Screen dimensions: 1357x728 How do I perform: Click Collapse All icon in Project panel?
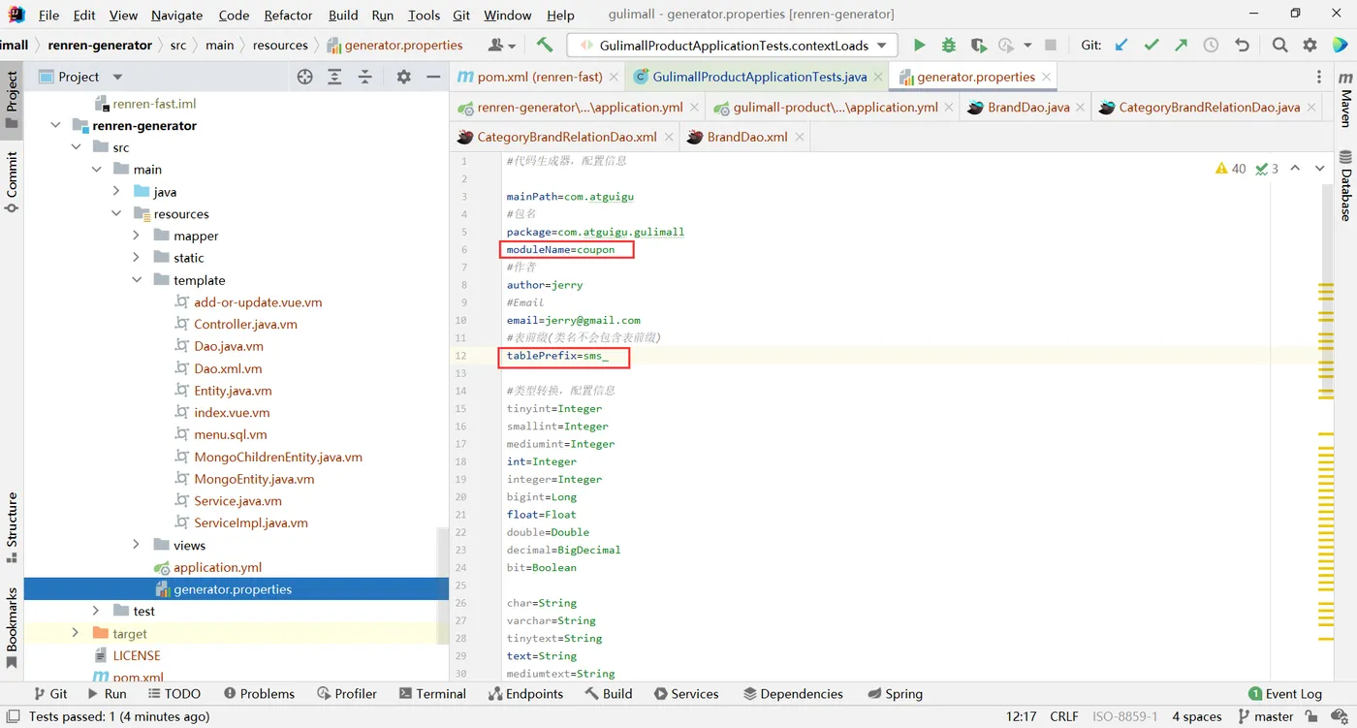(365, 77)
